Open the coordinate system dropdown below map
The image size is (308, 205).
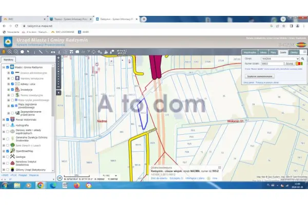110,176
